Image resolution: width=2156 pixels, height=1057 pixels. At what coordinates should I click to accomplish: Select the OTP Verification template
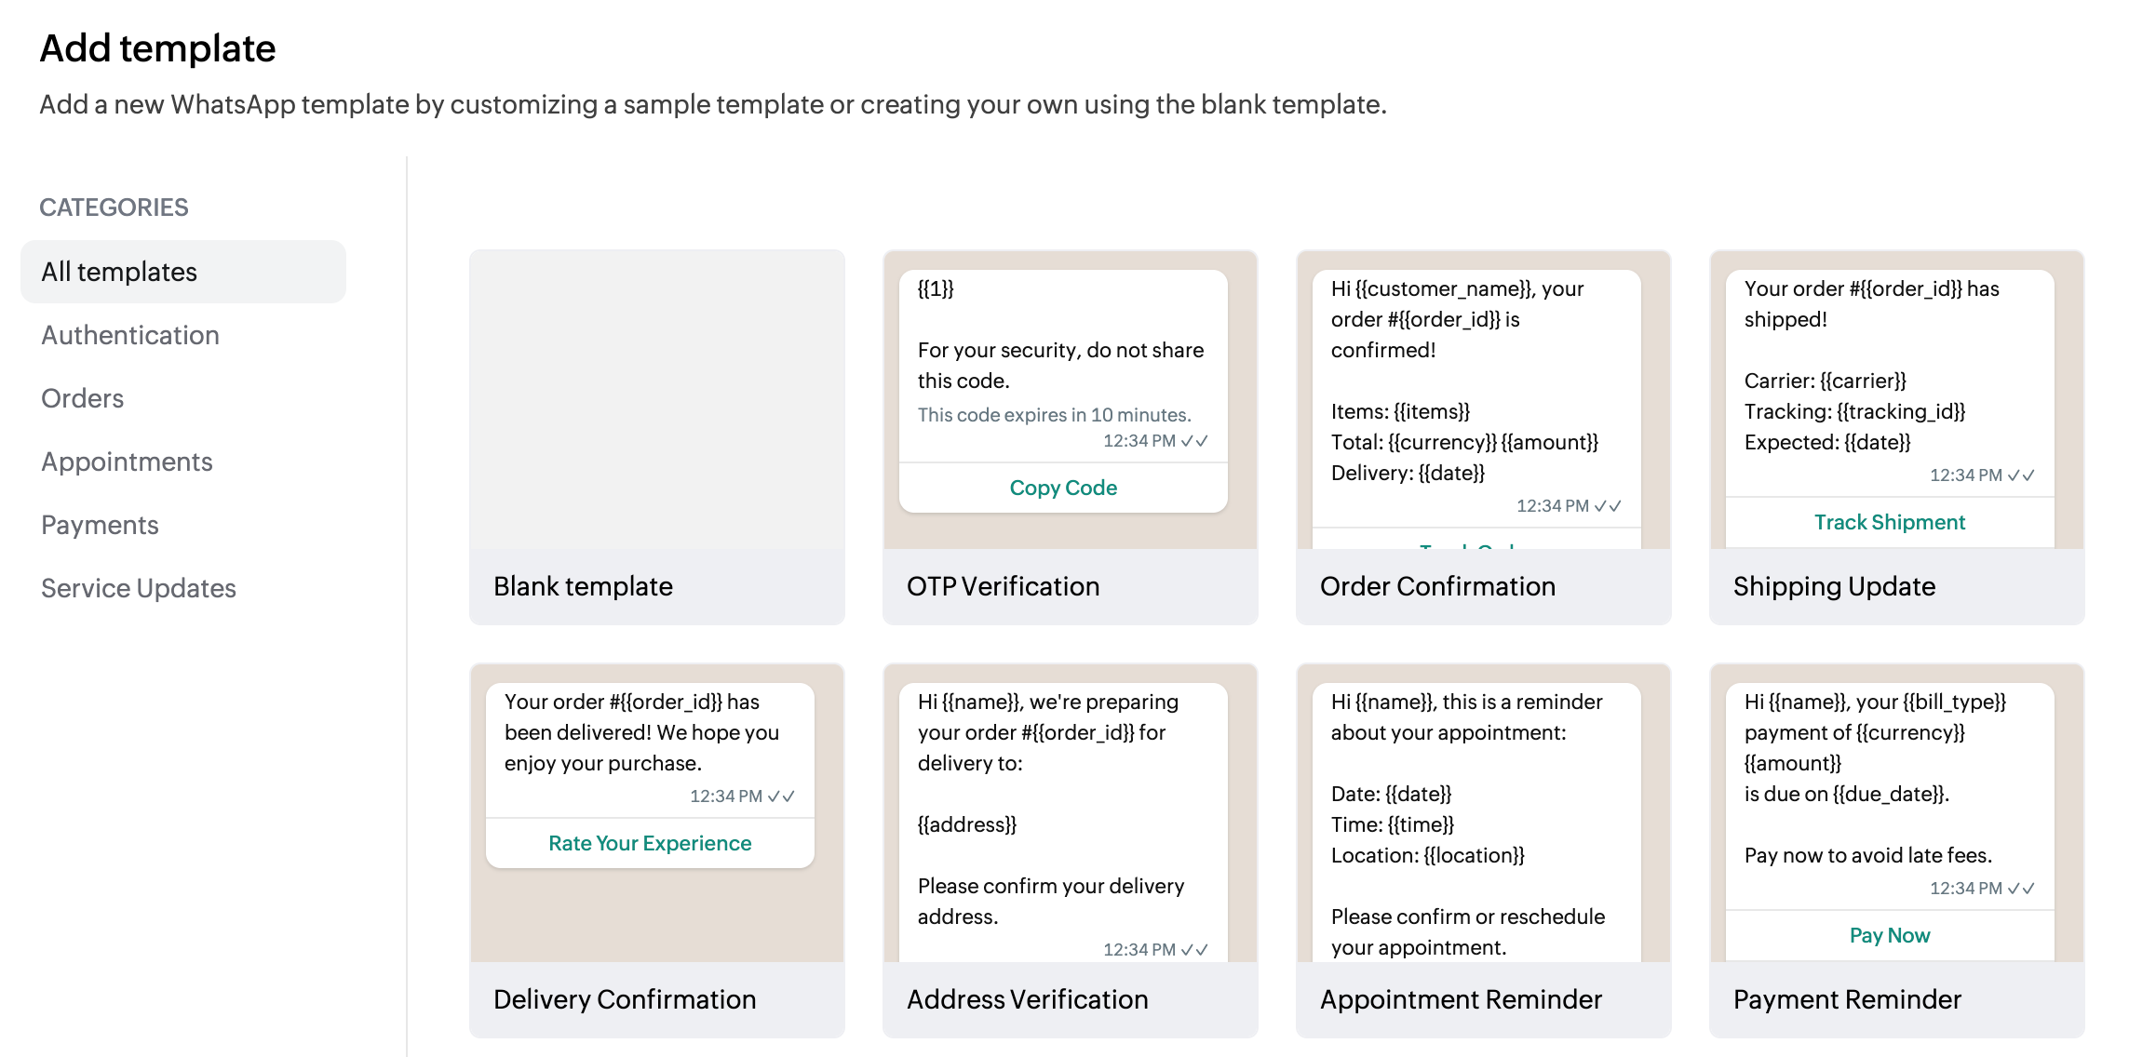1071,437
